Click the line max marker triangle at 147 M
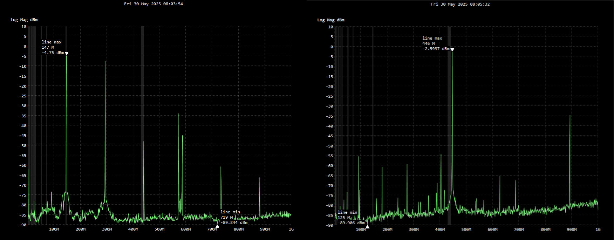This screenshot has height=240, width=614. click(67, 54)
